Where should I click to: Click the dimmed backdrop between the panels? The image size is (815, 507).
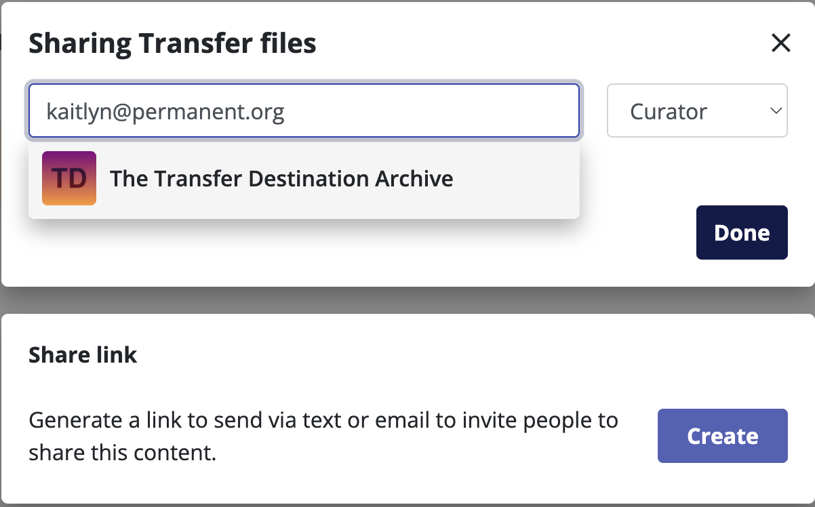(x=407, y=300)
